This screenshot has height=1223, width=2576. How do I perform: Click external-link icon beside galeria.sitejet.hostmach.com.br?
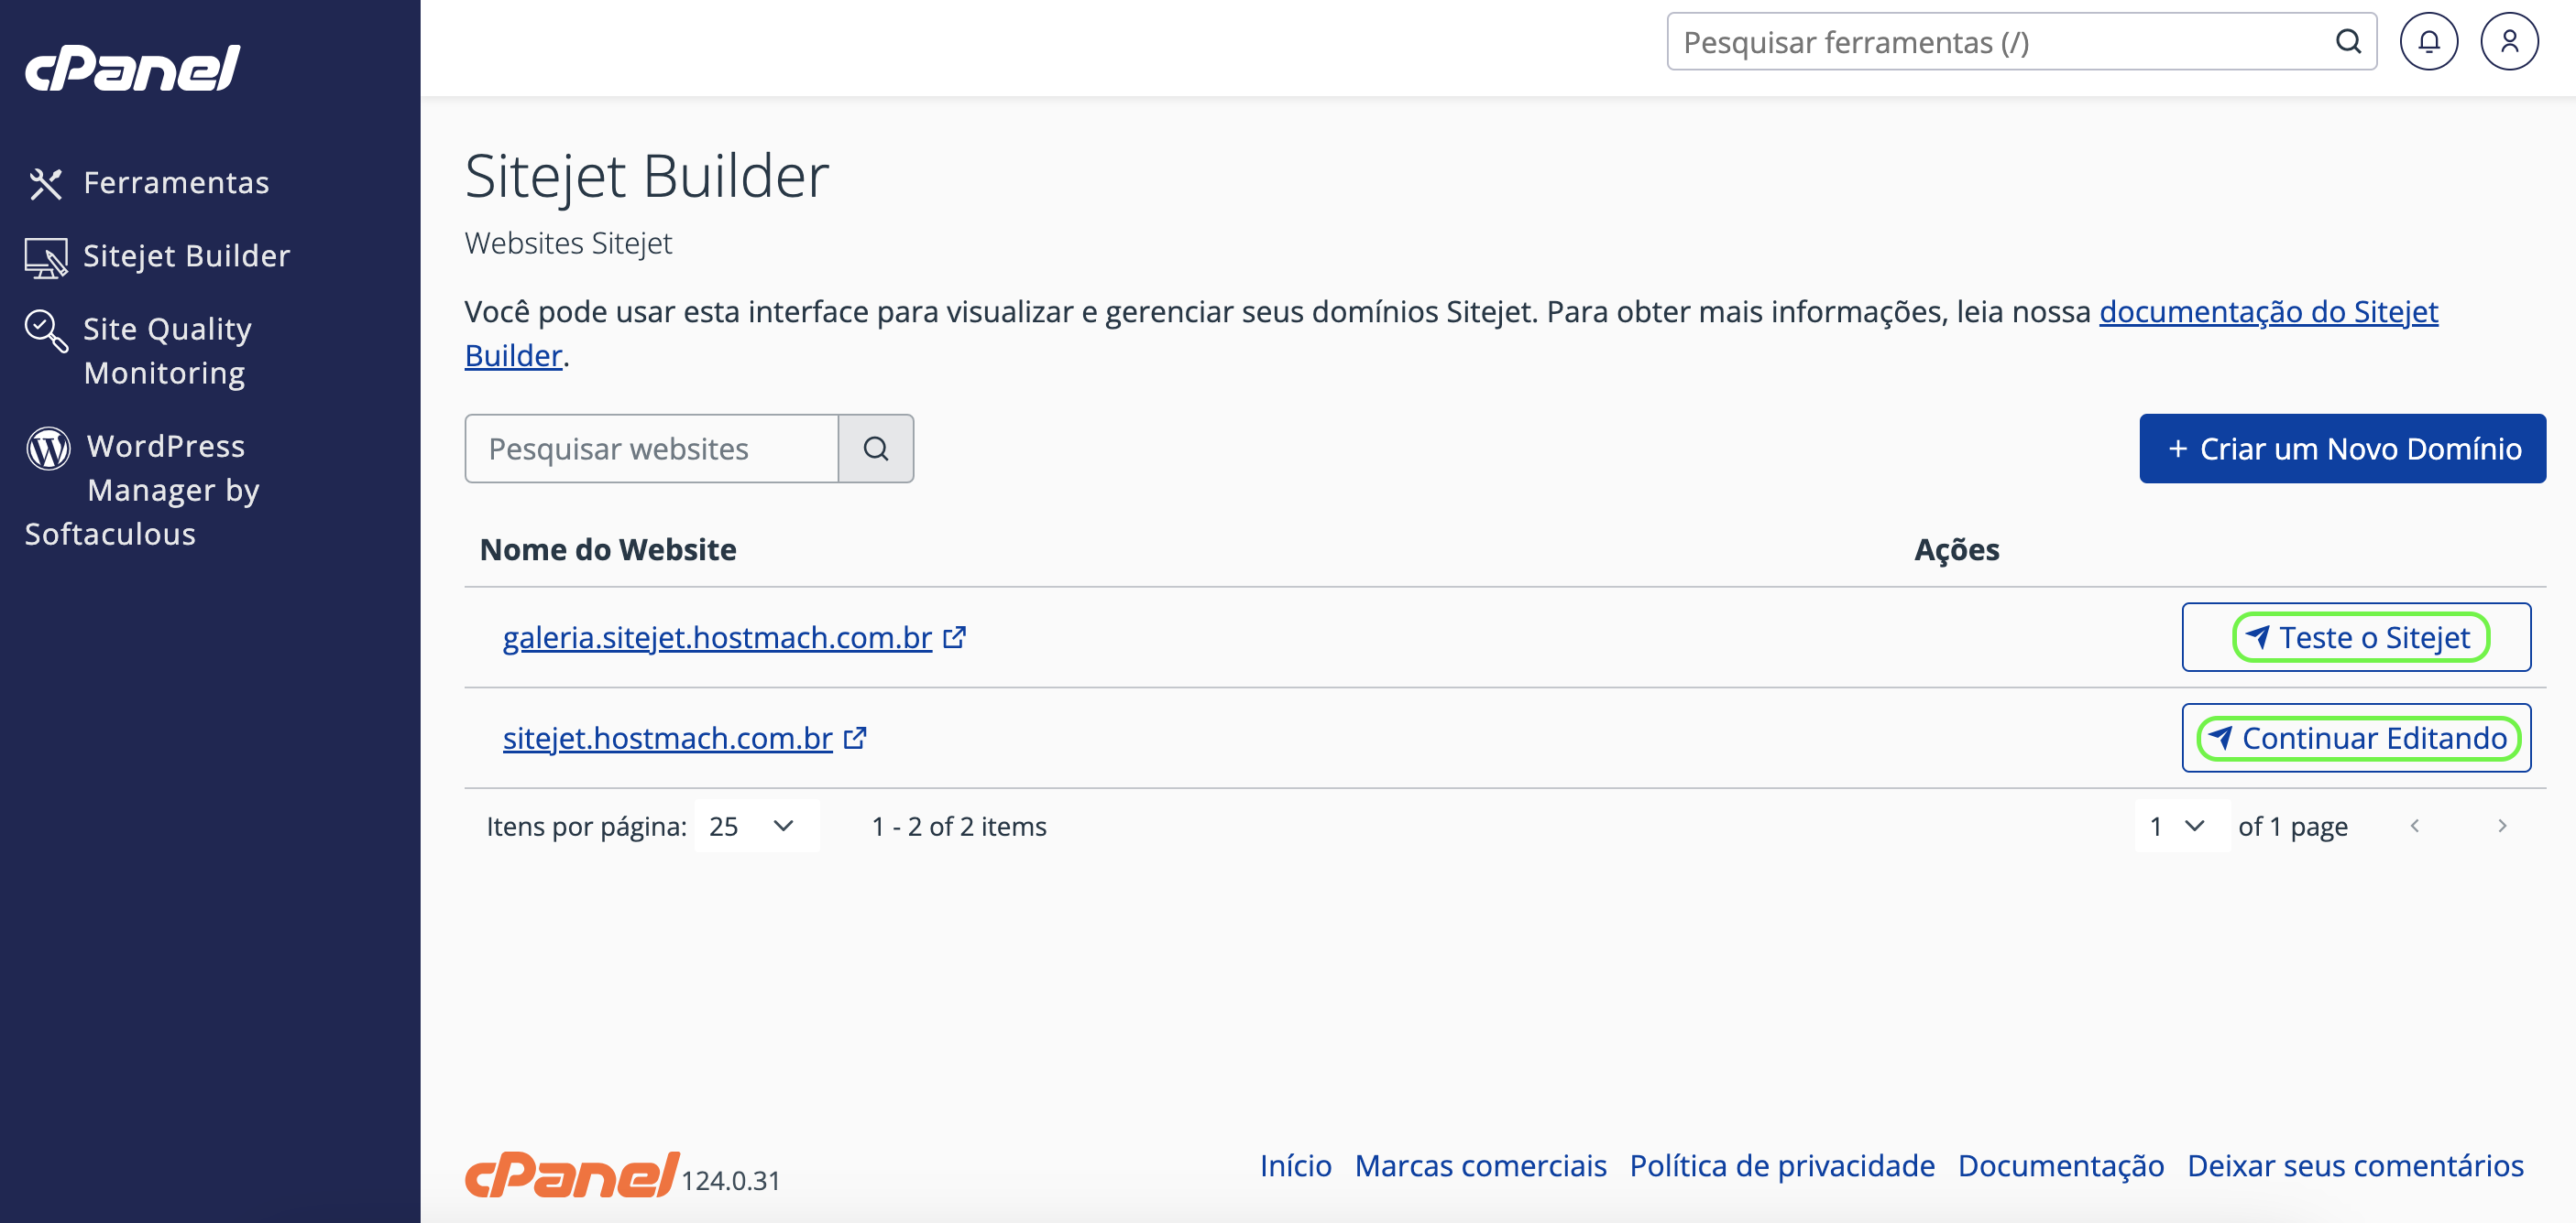[x=955, y=637]
